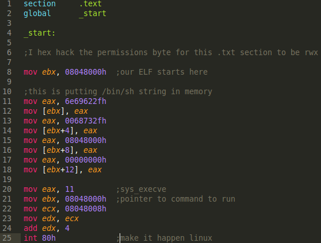Screen dimensions: 321x243
Task: Click the hex hack permissions comment
Action: pyautogui.click(x=171, y=52)
